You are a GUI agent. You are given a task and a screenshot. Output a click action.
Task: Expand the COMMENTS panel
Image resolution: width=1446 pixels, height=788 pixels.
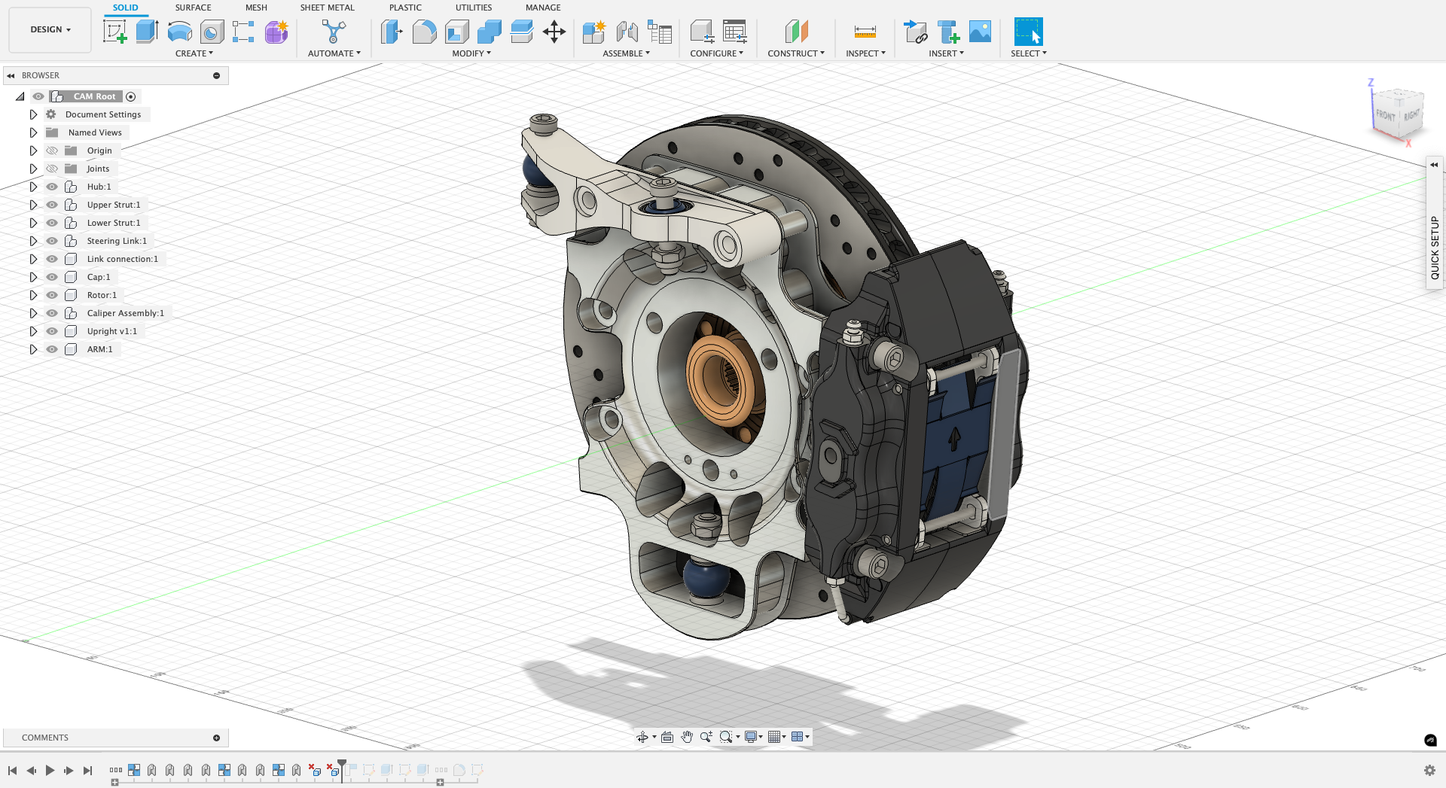pyautogui.click(x=216, y=738)
